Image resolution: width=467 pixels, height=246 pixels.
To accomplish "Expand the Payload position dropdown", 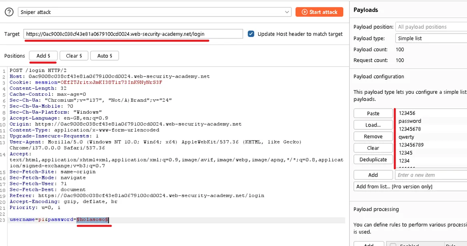I will click(x=431, y=27).
